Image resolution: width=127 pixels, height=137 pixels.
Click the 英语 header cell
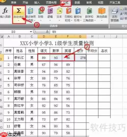click(68, 51)
